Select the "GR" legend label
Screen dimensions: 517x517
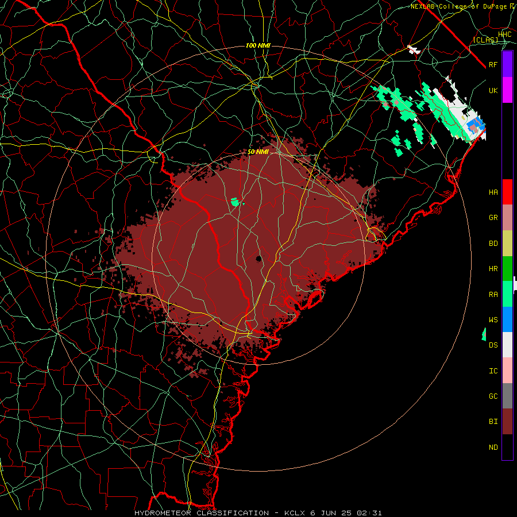(493, 218)
